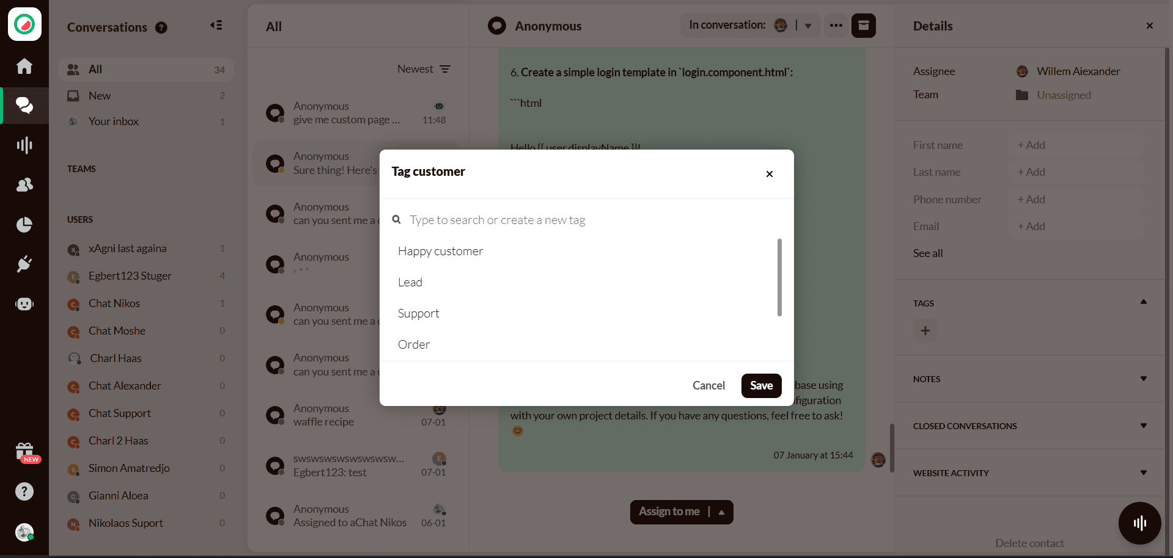The height and width of the screenshot is (558, 1173).
Task: Open the Integrations plug icon
Action: pyautogui.click(x=24, y=264)
